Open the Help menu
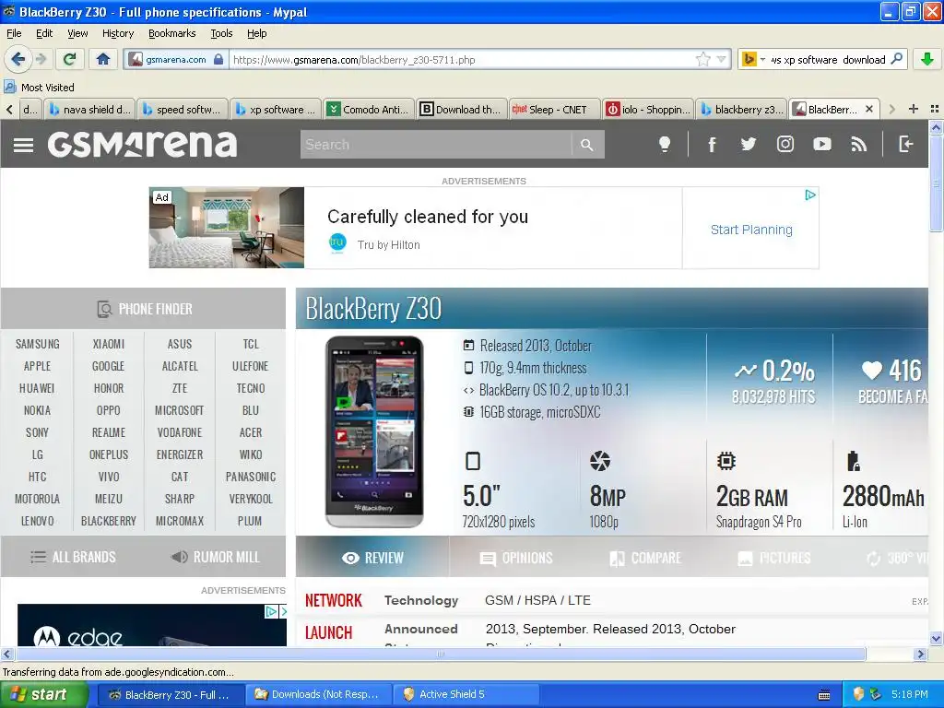Viewport: 944px width, 708px height. (256, 33)
